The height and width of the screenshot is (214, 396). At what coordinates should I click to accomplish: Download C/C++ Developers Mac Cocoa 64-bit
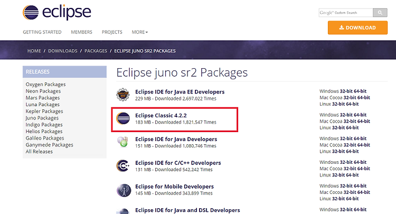364,169
